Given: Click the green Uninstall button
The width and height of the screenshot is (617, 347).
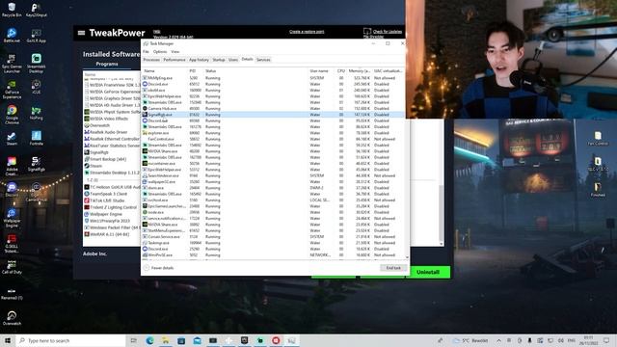Looking at the screenshot, I should click(x=428, y=272).
